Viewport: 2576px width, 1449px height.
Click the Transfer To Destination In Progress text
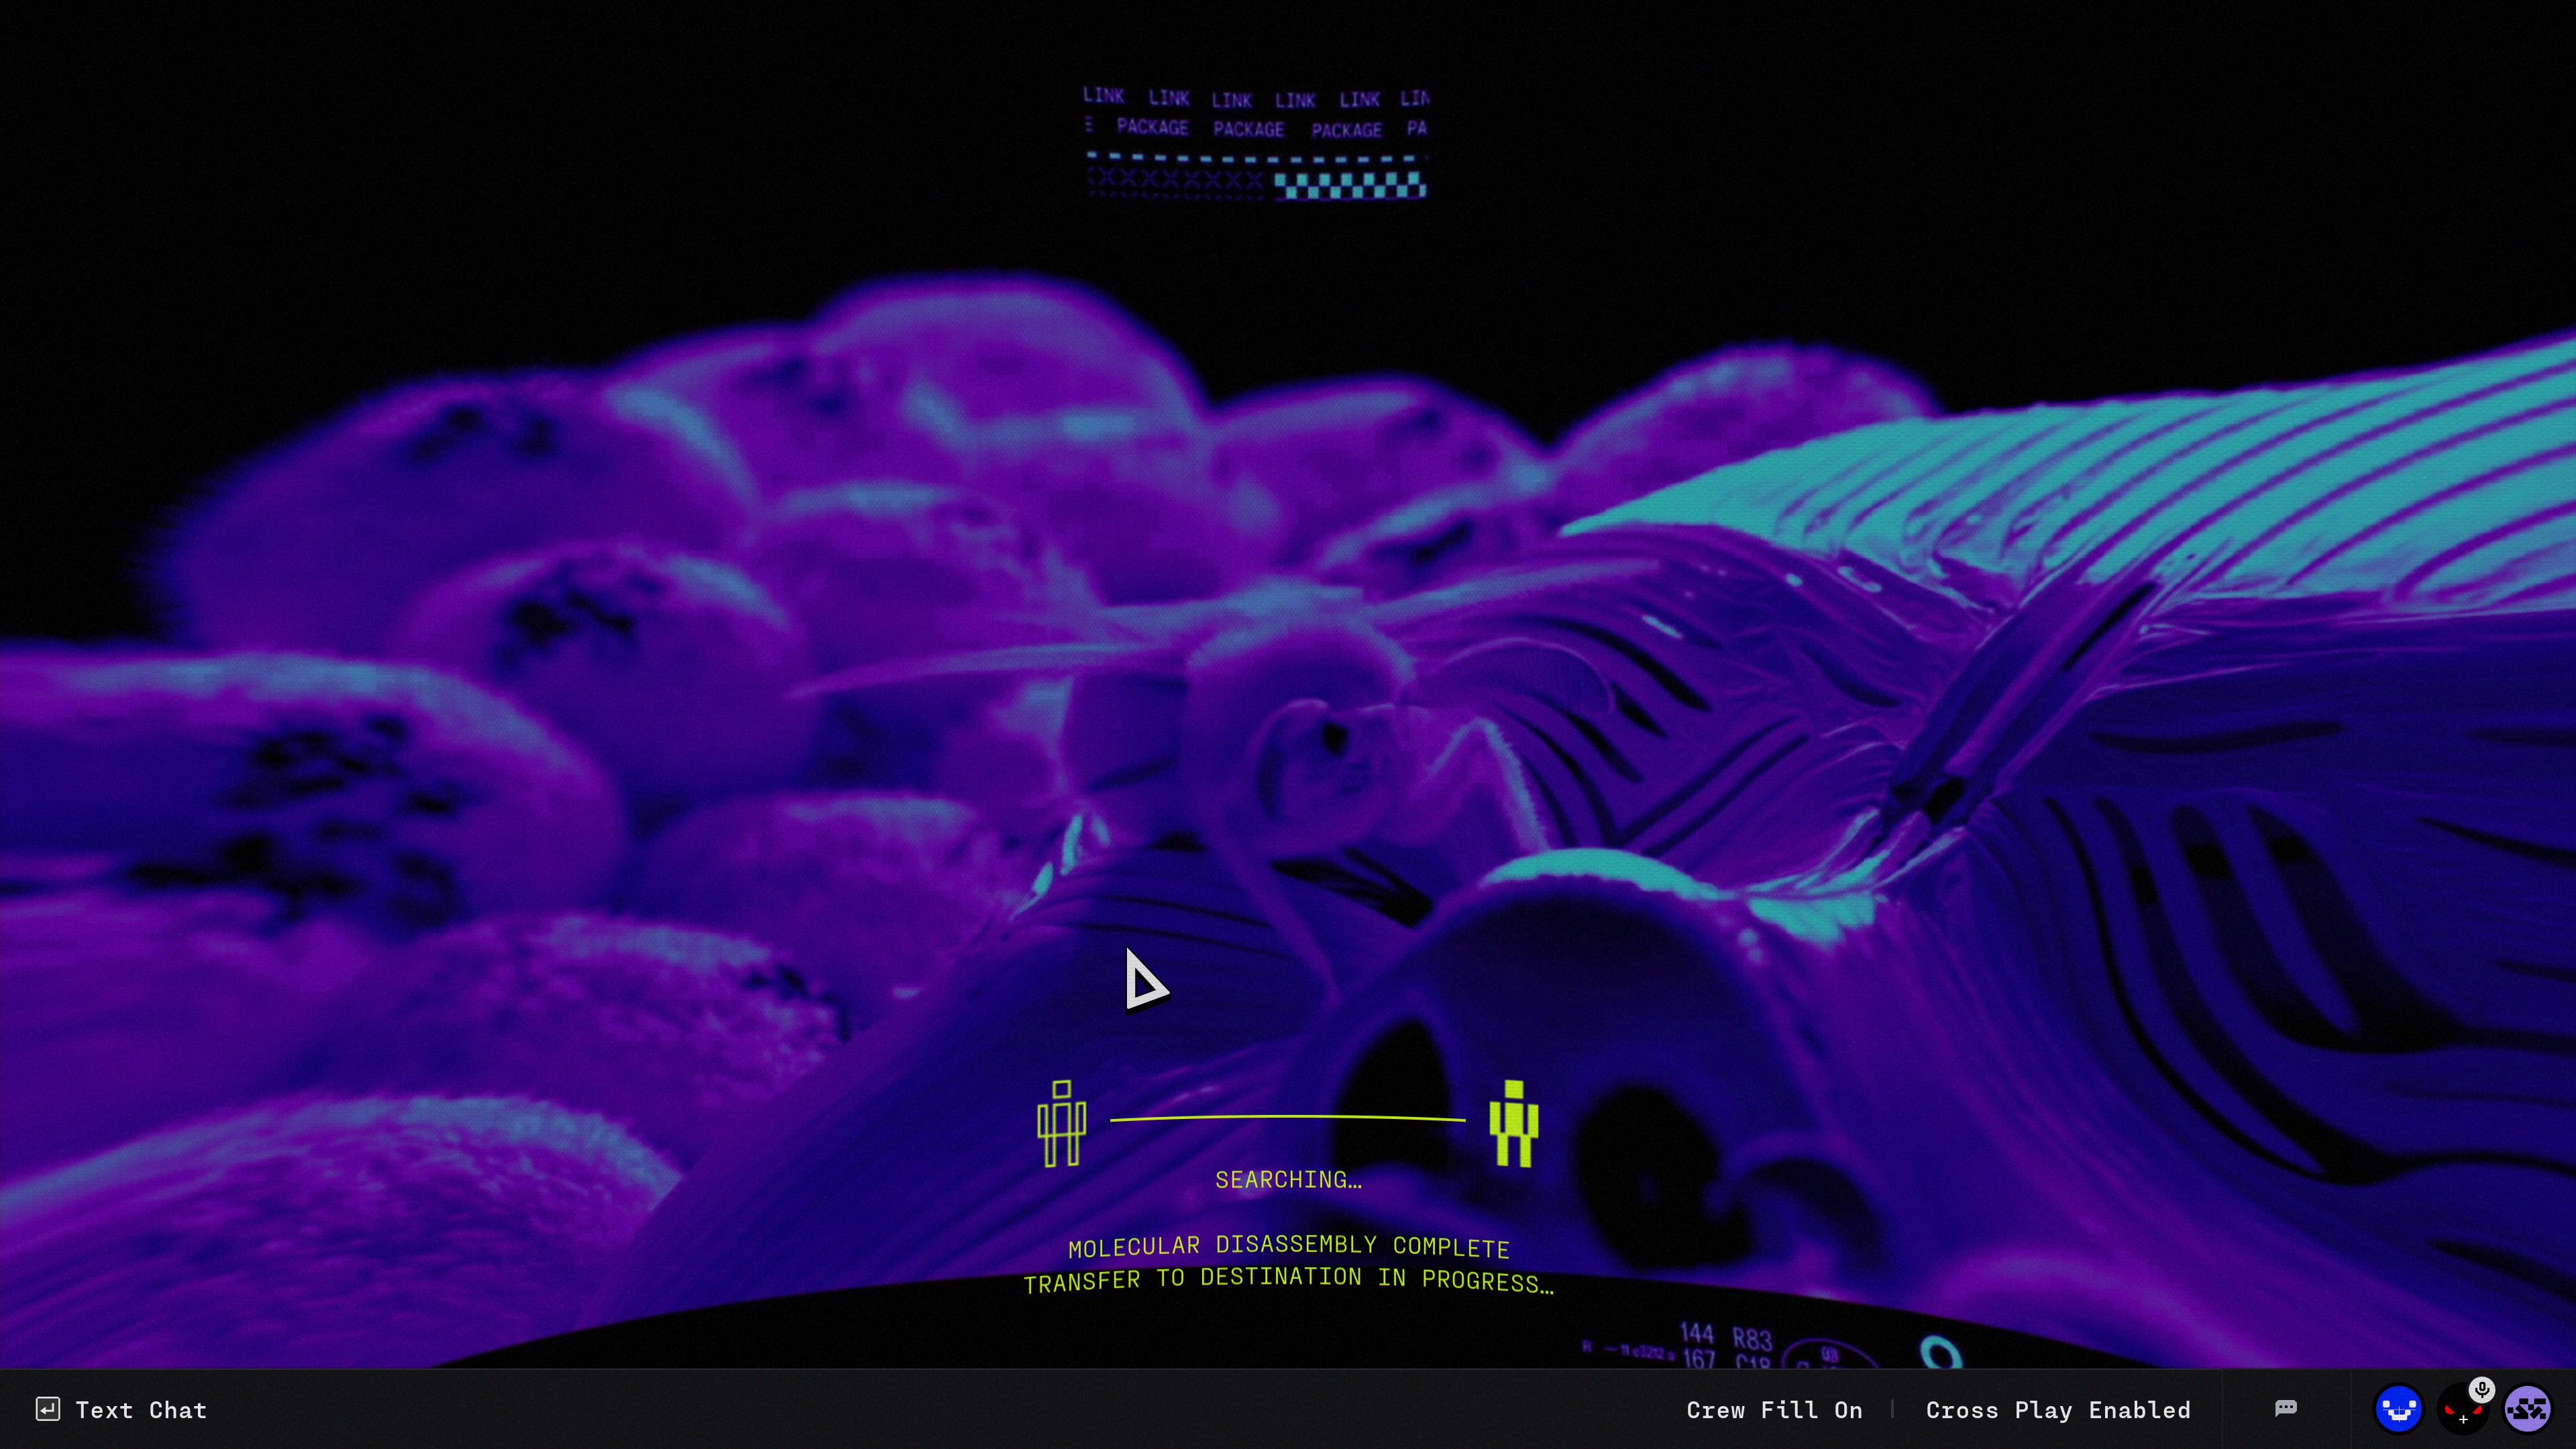coord(1287,1280)
